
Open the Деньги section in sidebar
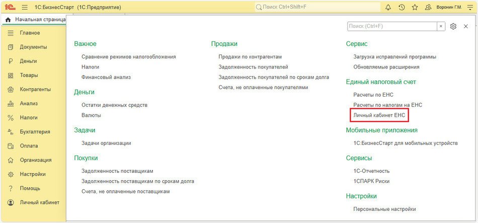pyautogui.click(x=28, y=61)
